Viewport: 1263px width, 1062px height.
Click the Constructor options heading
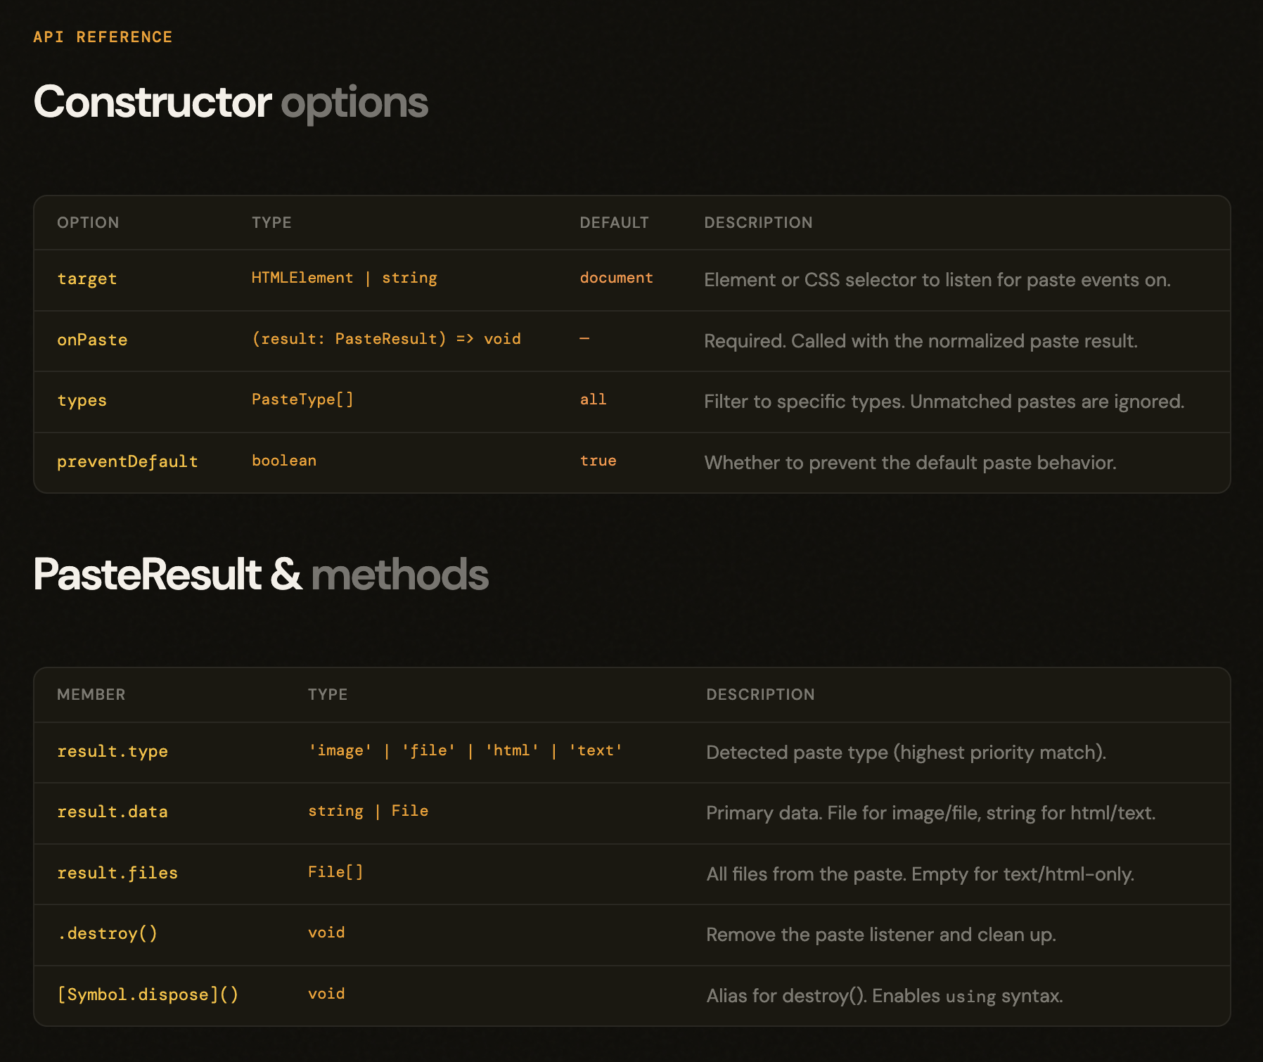[231, 103]
